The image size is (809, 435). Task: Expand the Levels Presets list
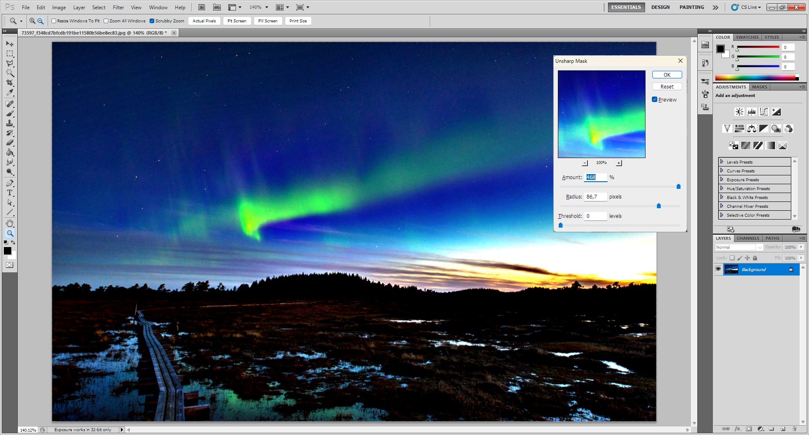(722, 162)
